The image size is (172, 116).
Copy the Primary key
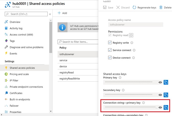coord(166,82)
